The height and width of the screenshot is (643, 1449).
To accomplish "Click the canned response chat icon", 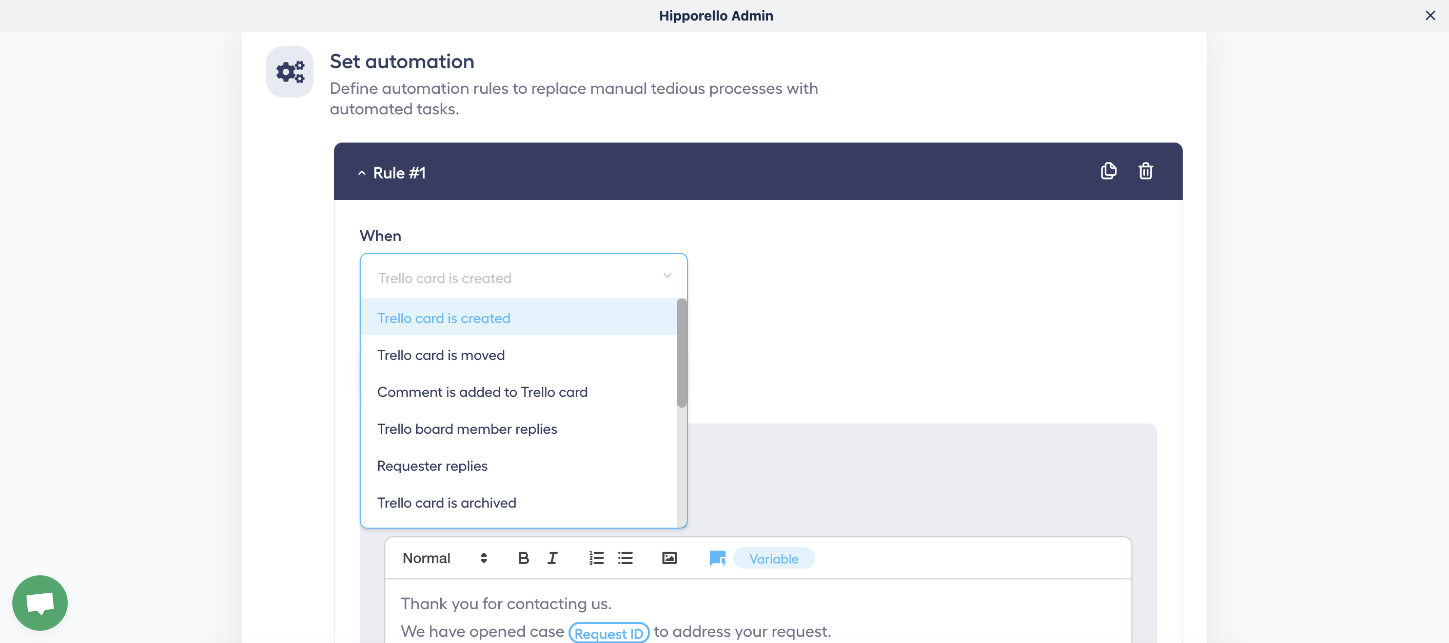I will pyautogui.click(x=717, y=558).
